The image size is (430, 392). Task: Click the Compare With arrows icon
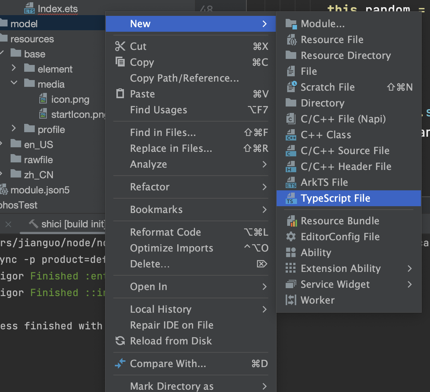click(120, 364)
